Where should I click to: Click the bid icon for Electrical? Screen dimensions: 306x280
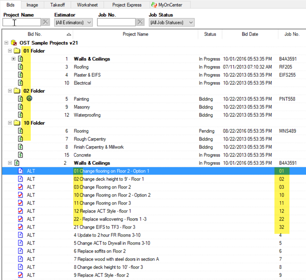(21, 83)
